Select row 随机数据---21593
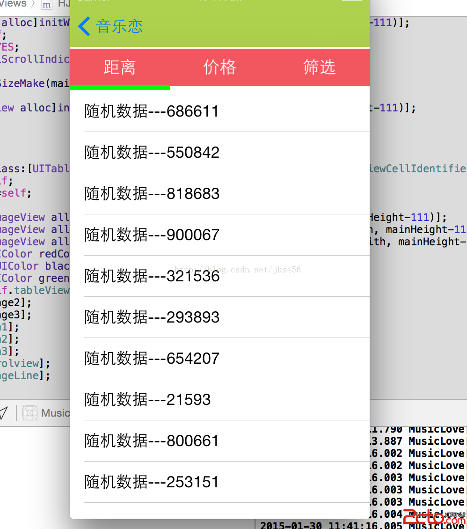This screenshot has width=467, height=529. click(220, 399)
